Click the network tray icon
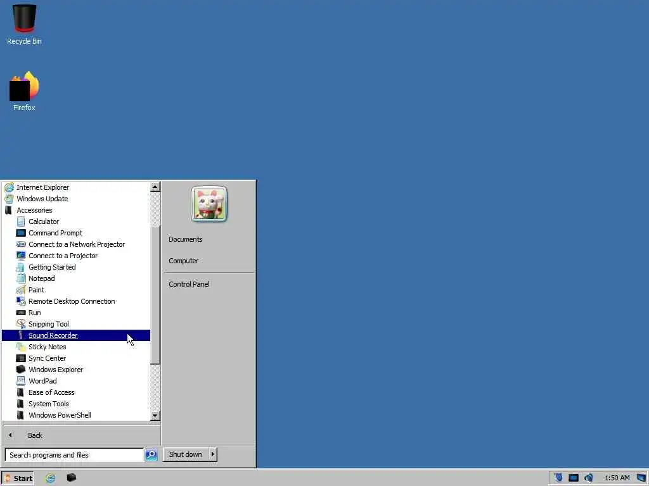 coord(573,478)
